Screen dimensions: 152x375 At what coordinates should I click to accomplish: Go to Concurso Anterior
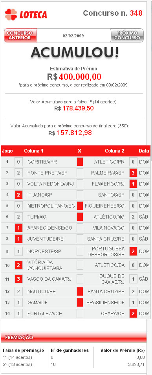pyautogui.click(x=21, y=36)
